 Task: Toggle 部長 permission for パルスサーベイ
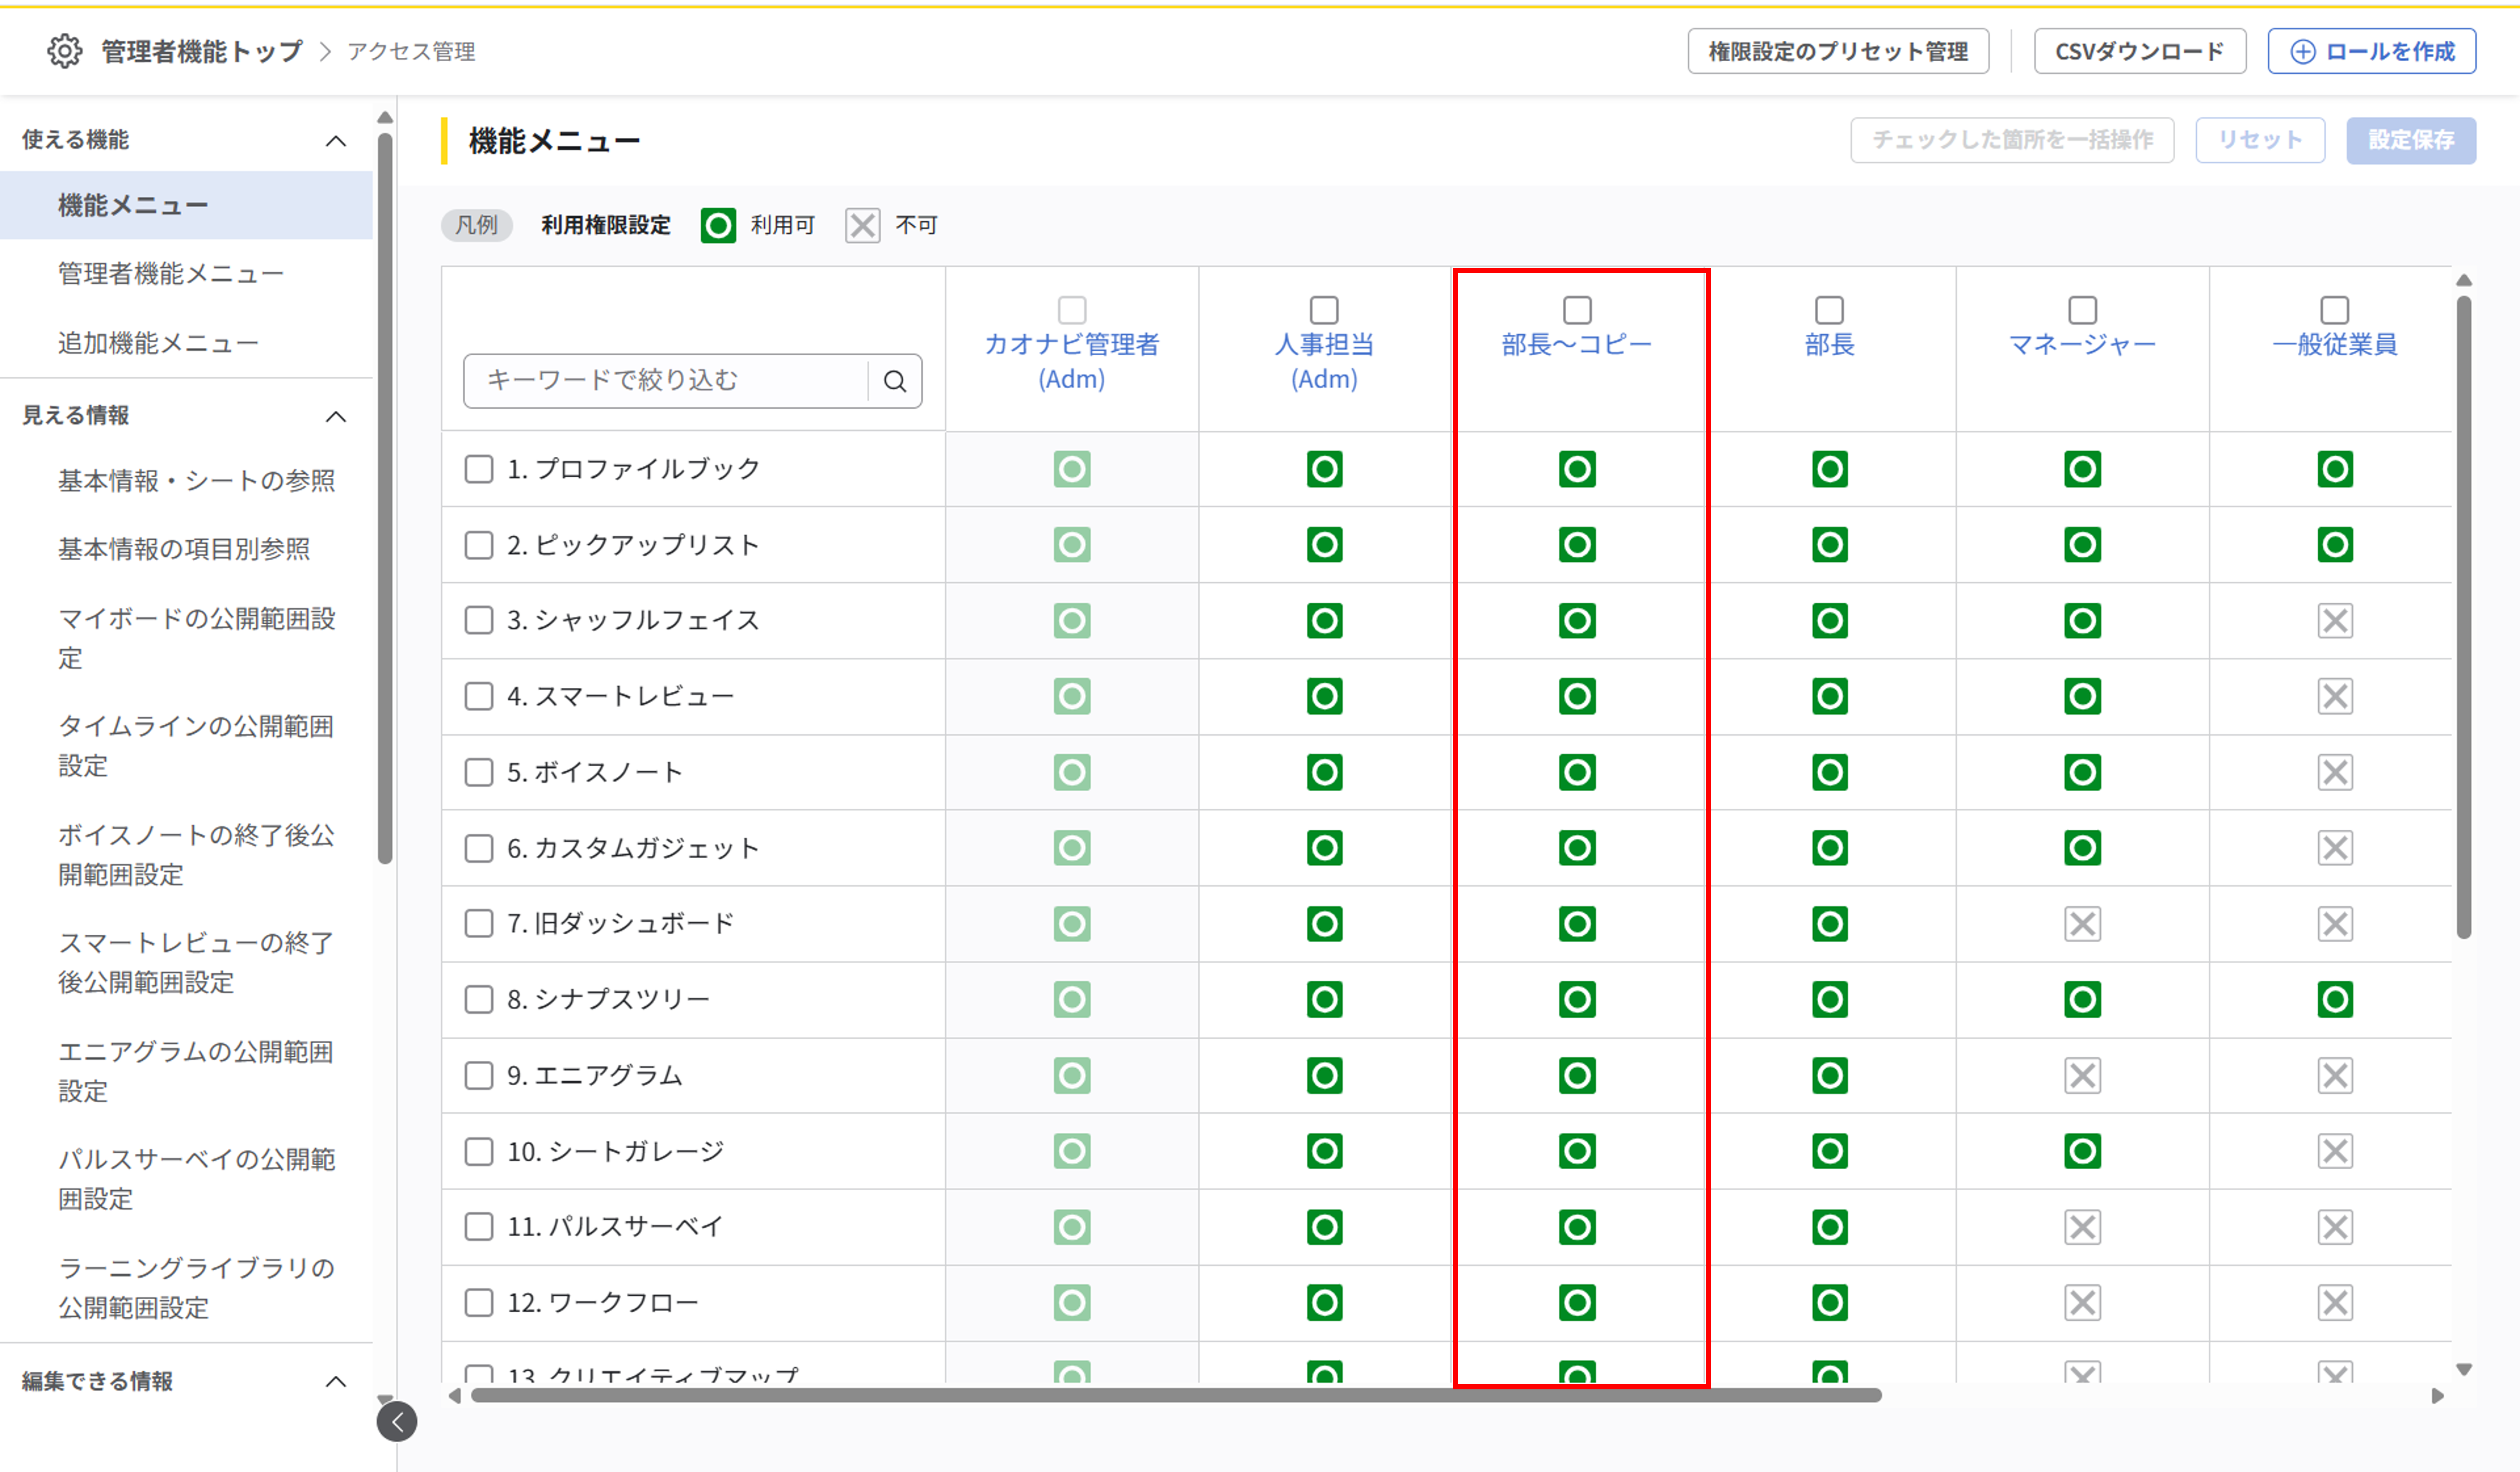click(x=1829, y=1227)
